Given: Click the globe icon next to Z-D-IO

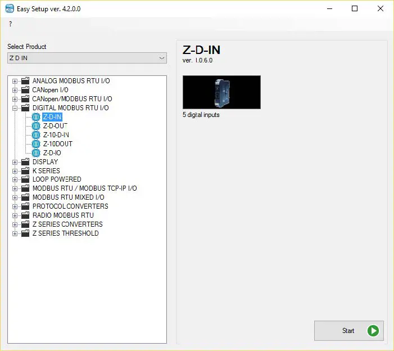Looking at the screenshot, I should (x=36, y=152).
